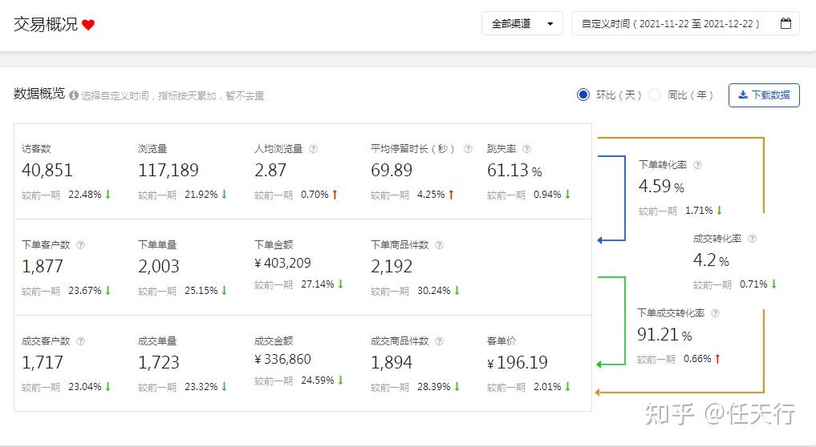Screen dimensions: 816x447
Task: Click the 数据概览 section heading
Action: click(x=39, y=94)
